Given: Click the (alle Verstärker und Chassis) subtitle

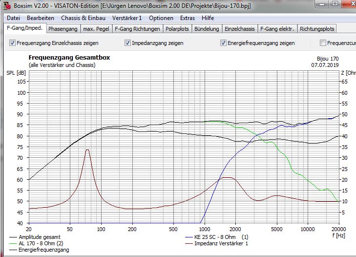Looking at the screenshot, I should pos(62,65).
